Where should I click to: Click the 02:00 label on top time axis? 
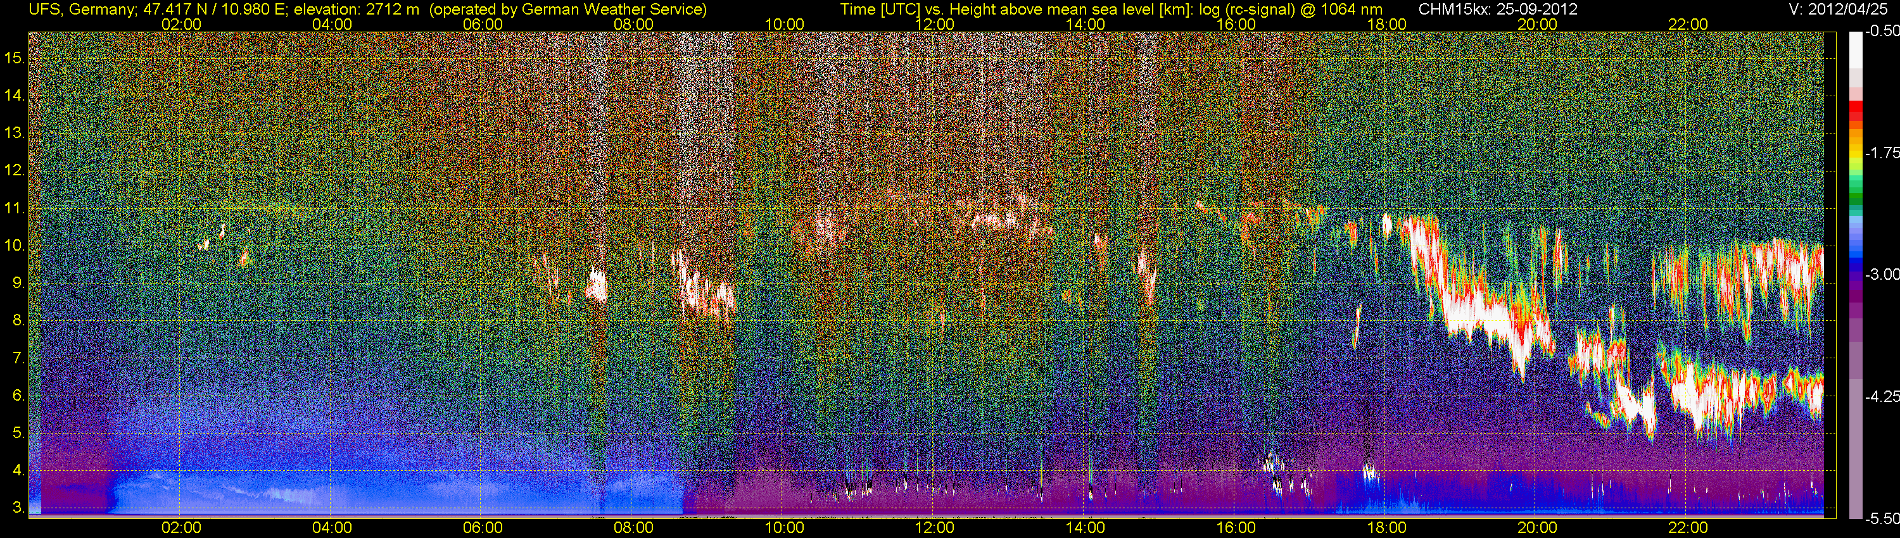click(x=180, y=24)
